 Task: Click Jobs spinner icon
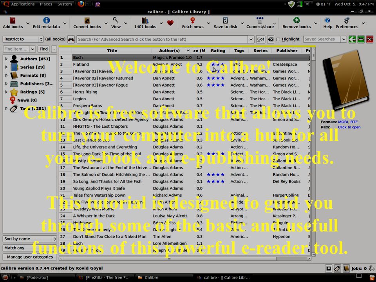[372, 268]
